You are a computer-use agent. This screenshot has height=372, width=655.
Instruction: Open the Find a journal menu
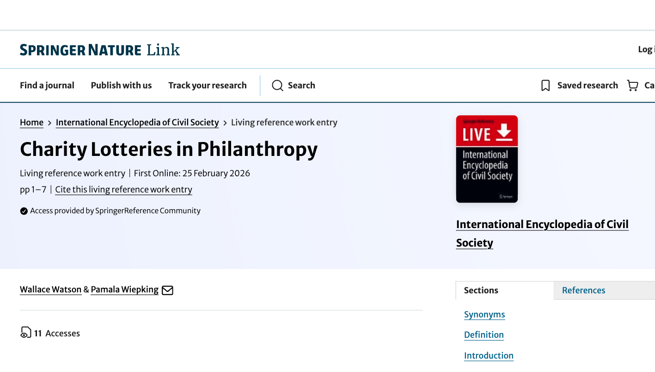[x=47, y=86]
